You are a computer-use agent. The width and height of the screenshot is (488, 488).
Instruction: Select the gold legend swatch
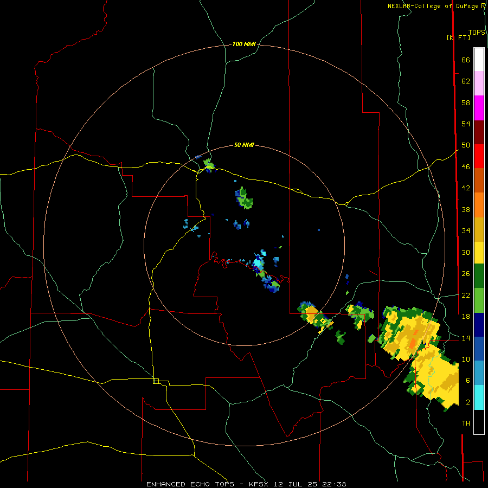pos(479,229)
